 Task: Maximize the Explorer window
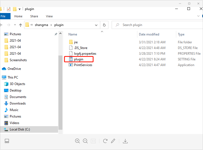pyautogui.click(x=189, y=9)
